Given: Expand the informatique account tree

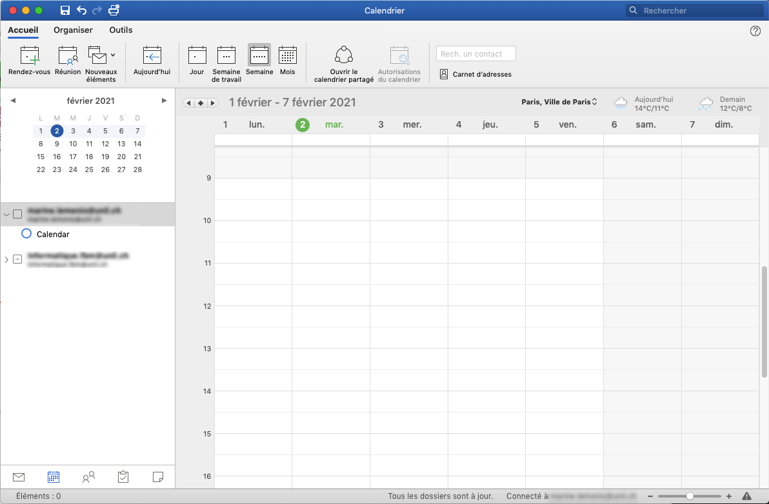Looking at the screenshot, I should click(6, 259).
